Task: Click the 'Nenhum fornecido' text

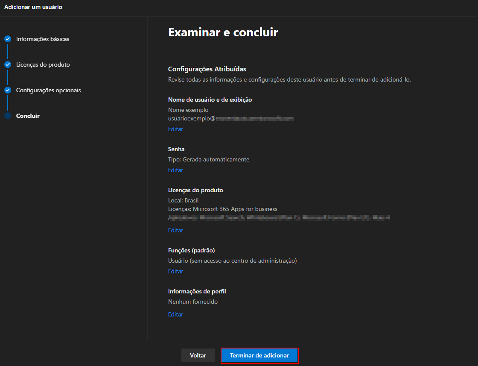Action: tap(193, 302)
